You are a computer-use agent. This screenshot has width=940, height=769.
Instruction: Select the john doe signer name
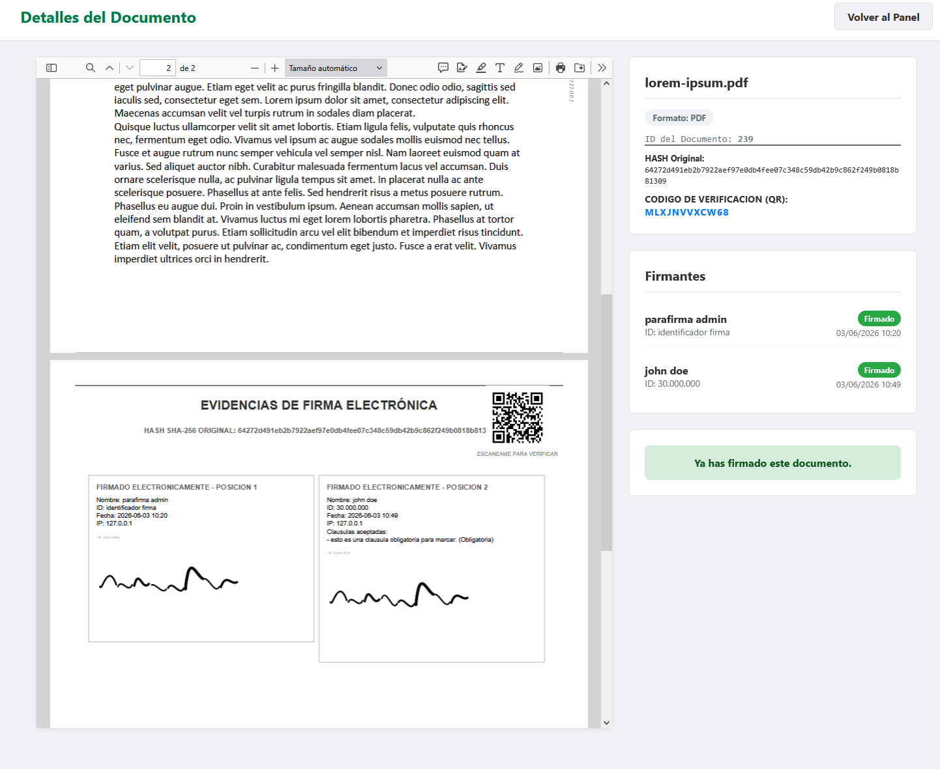(666, 371)
